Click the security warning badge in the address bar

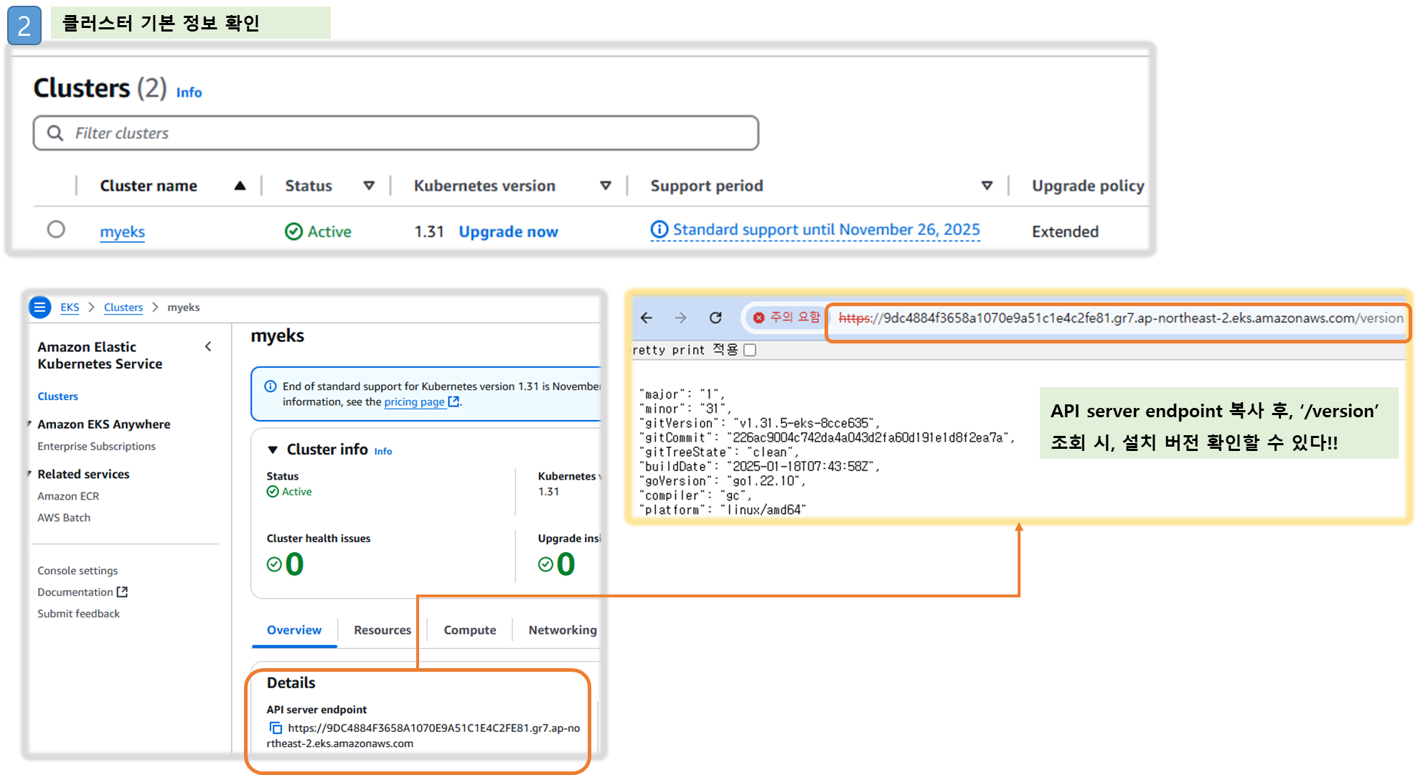point(787,318)
